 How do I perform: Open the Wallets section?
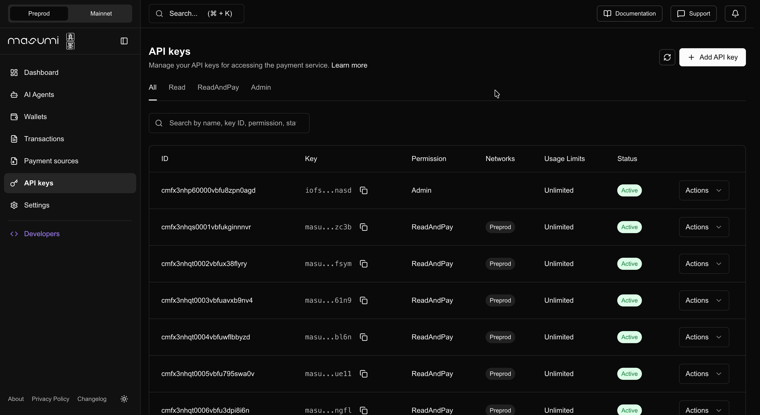[35, 117]
